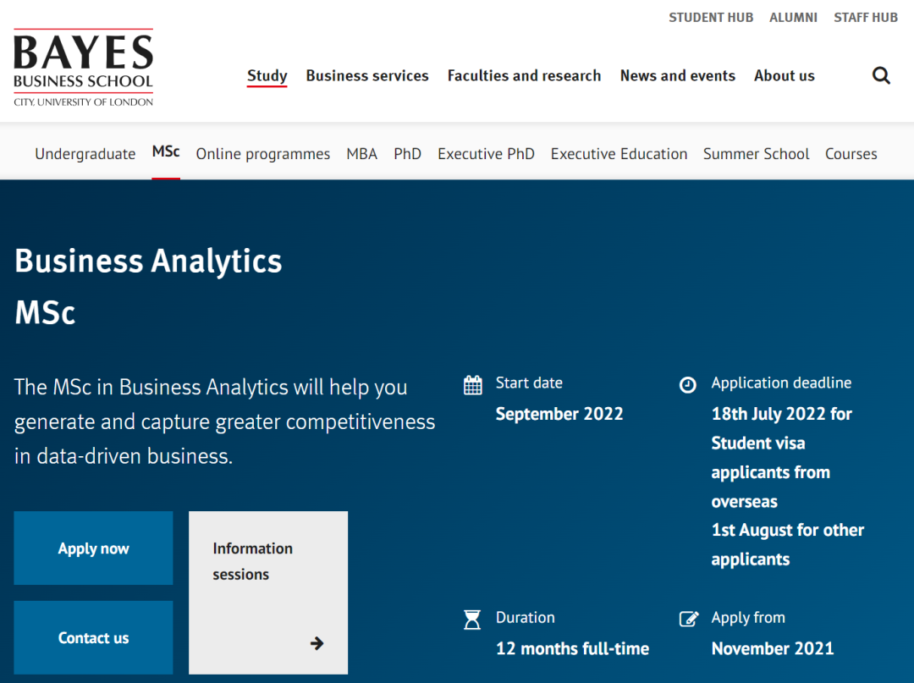Viewport: 914px width, 683px height.
Task: Open the Summer School tab
Action: tap(756, 154)
